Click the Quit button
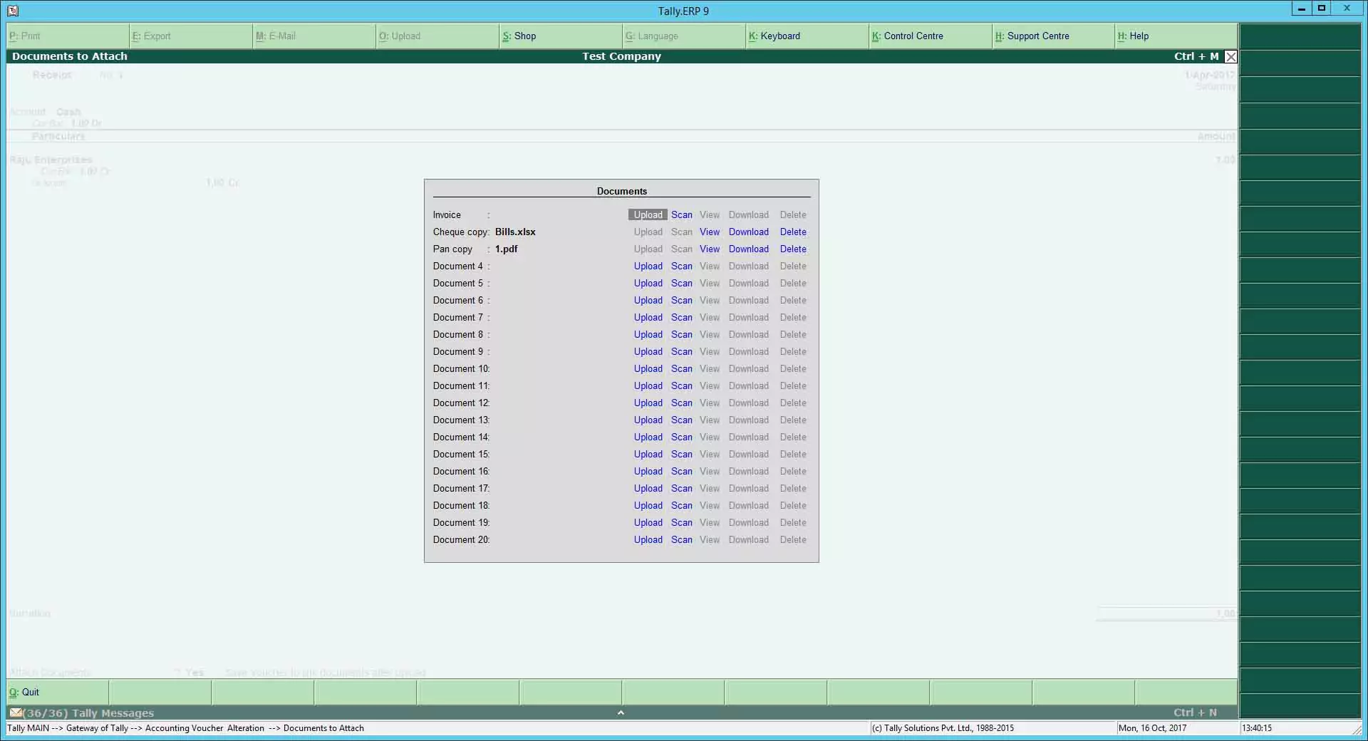Screen dimensions: 1368x741 point(58,692)
